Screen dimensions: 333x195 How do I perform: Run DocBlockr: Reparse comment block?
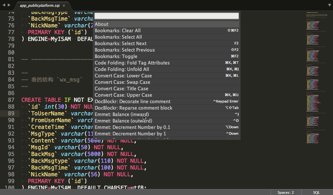[x=166, y=108]
